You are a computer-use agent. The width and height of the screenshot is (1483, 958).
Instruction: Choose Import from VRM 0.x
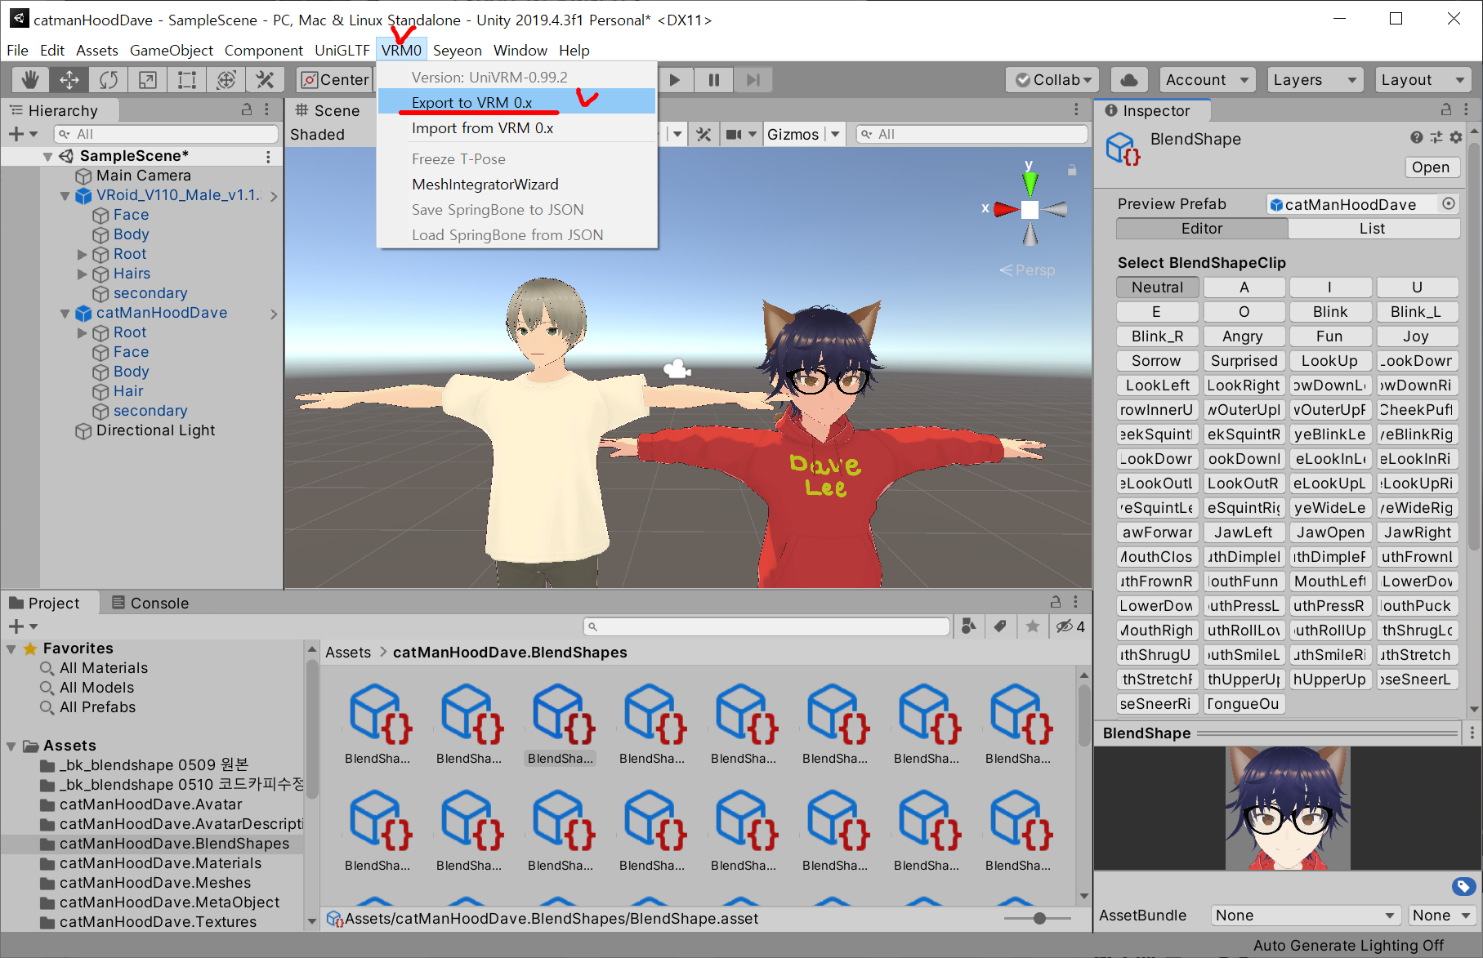pos(516,127)
